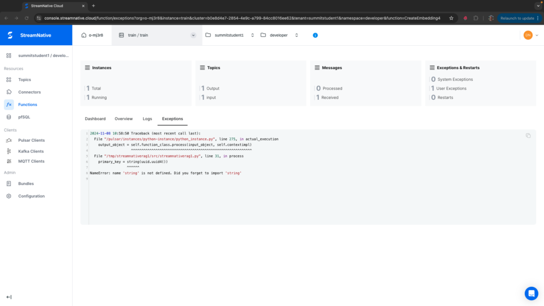Collapse the sidebar with the arrow icon
The width and height of the screenshot is (544, 306).
click(x=9, y=297)
